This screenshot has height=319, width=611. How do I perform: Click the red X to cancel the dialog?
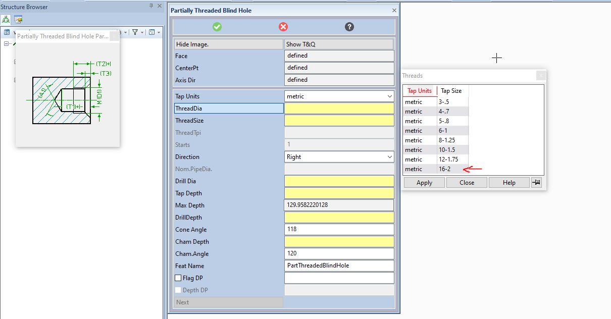point(283,27)
